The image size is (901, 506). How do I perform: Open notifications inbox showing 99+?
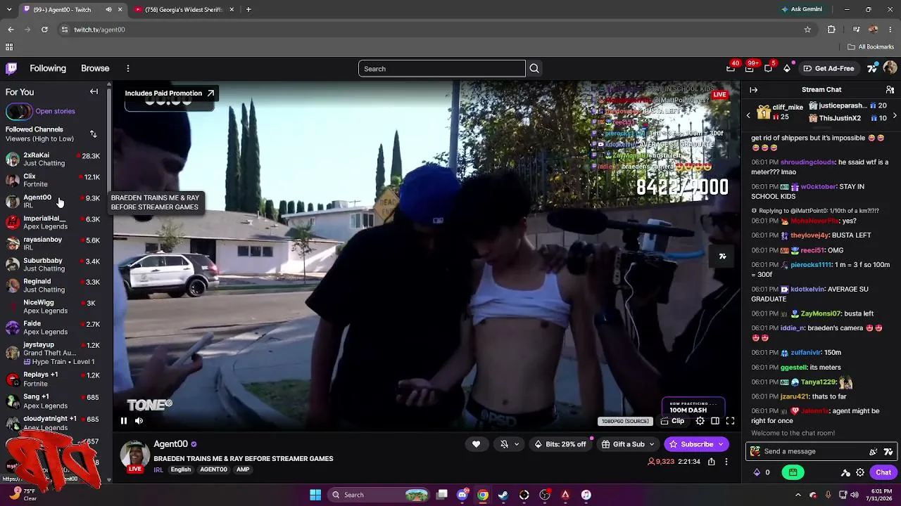click(x=750, y=68)
